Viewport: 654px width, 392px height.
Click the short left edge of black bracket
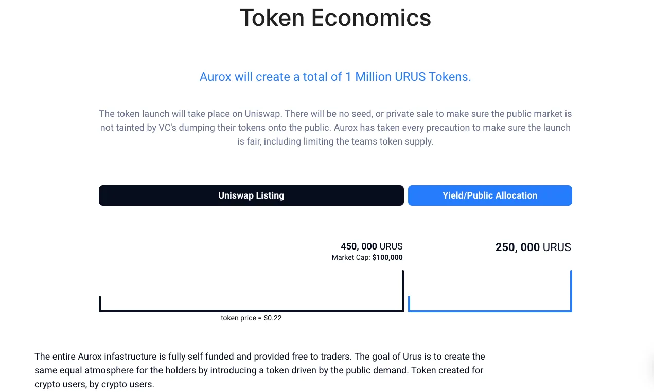pyautogui.click(x=100, y=304)
